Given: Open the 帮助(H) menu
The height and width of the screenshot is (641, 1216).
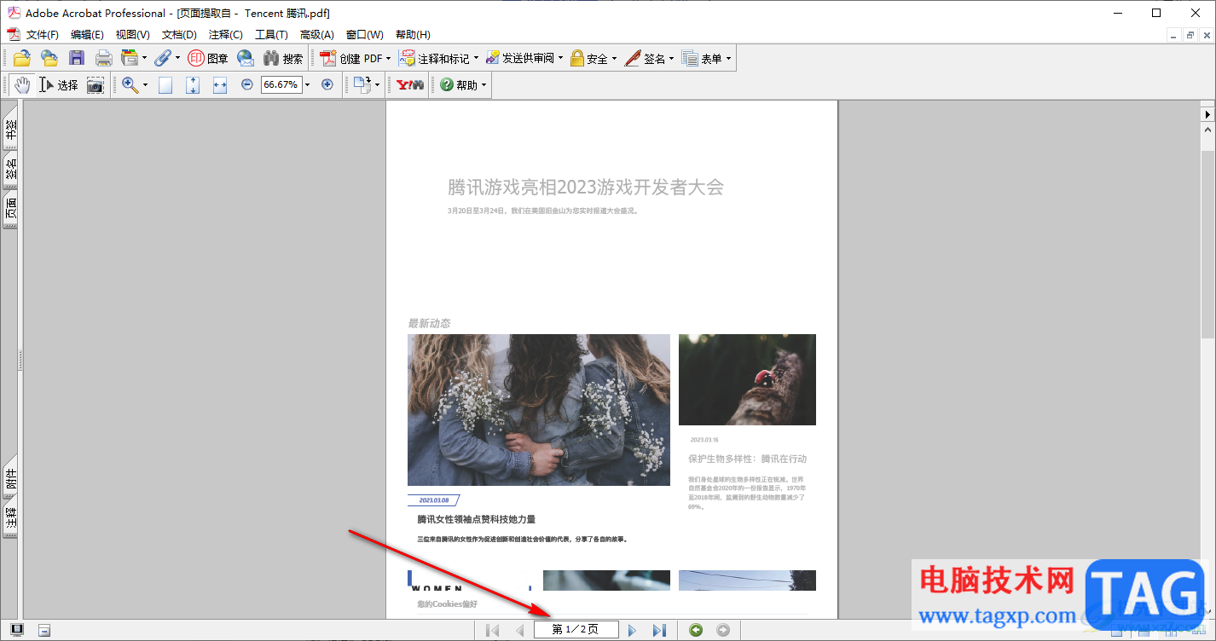Looking at the screenshot, I should point(413,35).
